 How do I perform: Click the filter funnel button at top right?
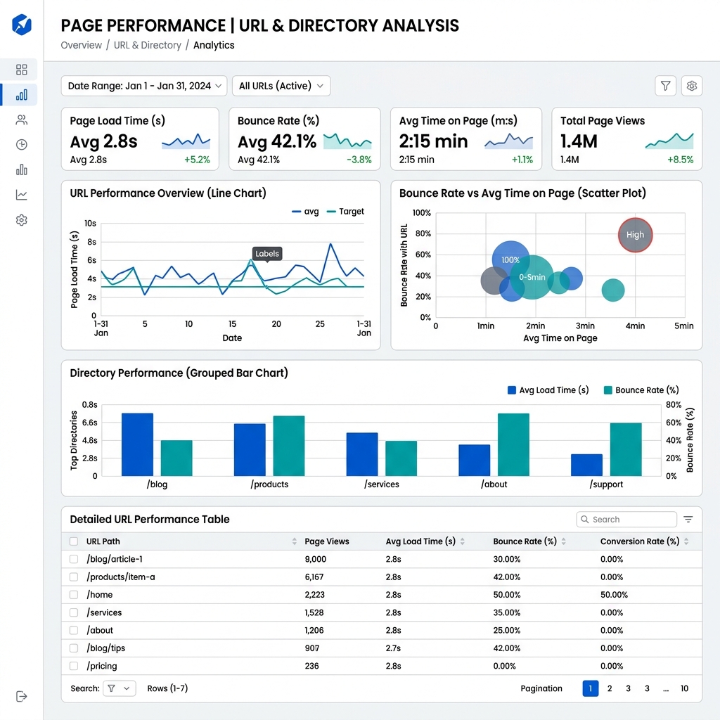tap(665, 86)
